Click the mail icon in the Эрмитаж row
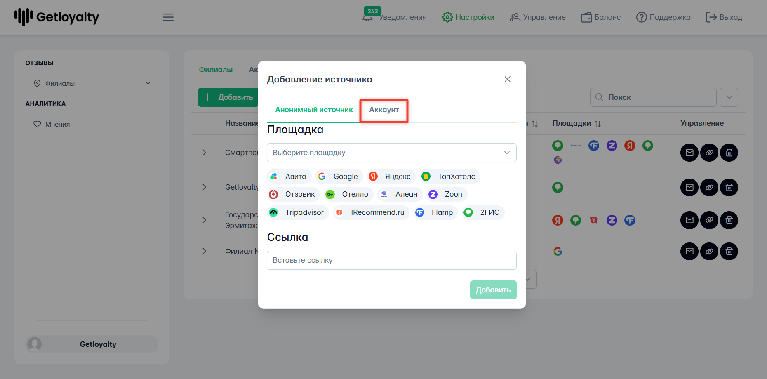Viewport: 767px width, 379px height. pyautogui.click(x=689, y=220)
